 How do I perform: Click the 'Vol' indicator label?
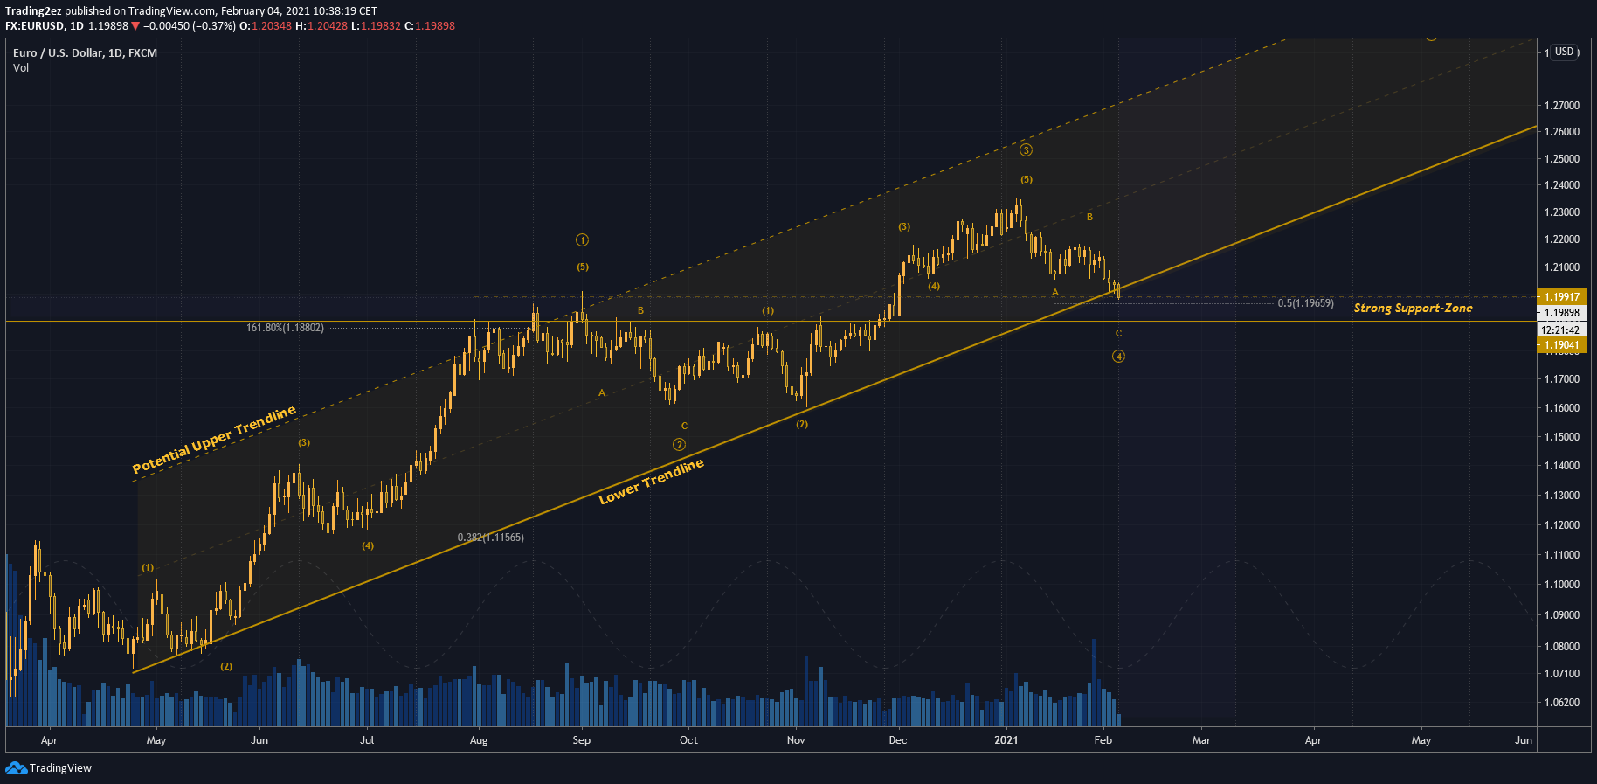21,68
